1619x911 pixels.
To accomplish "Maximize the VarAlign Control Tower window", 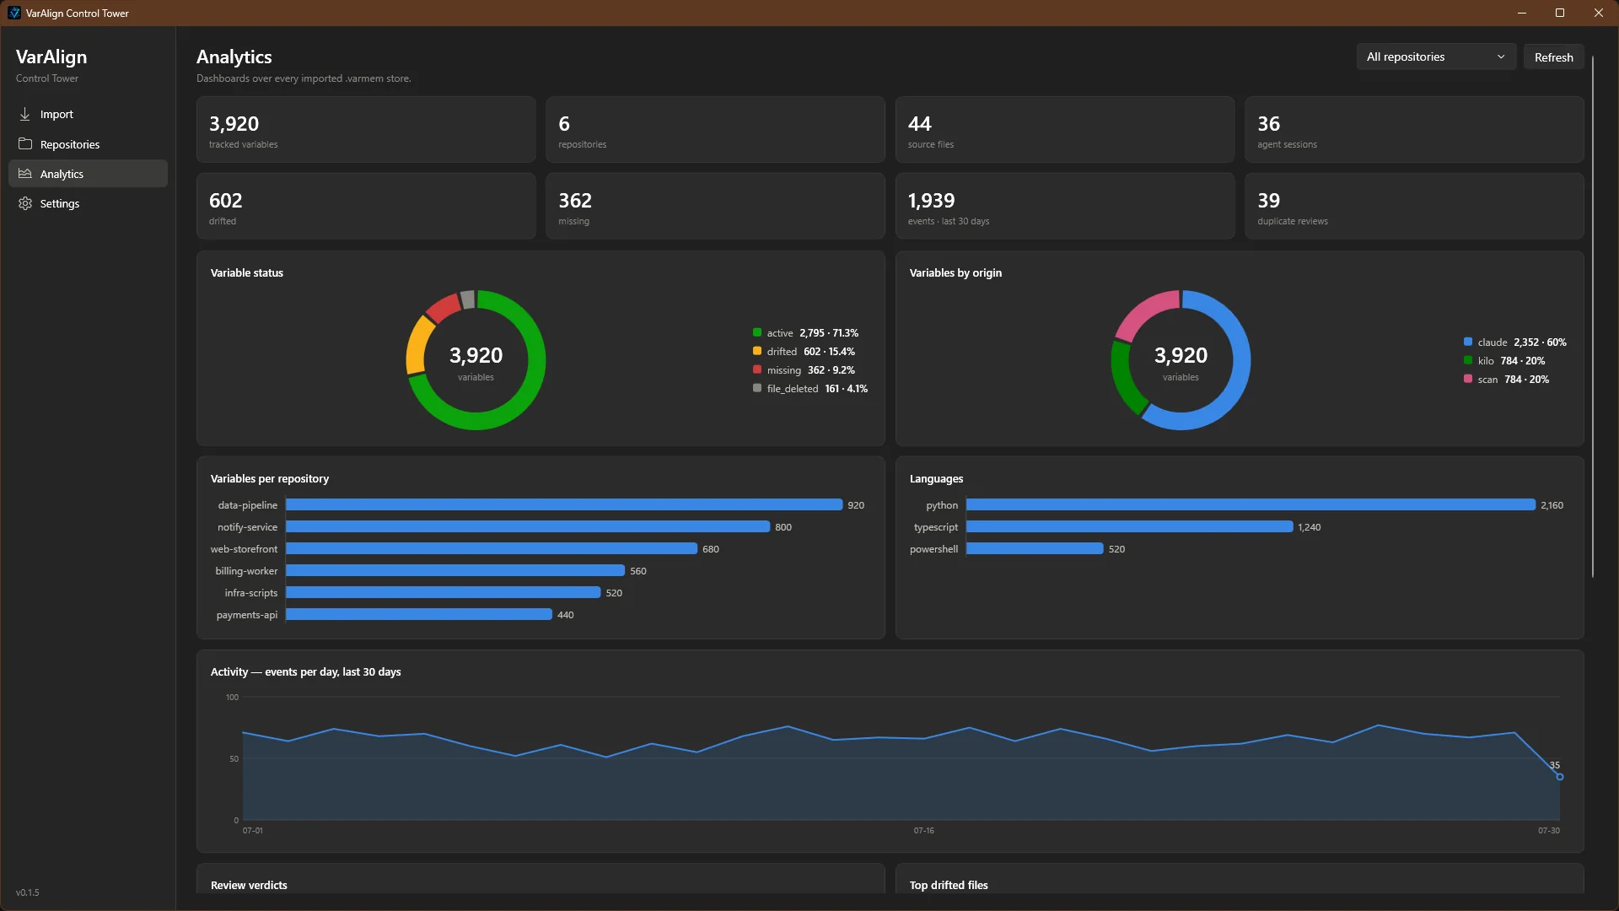I will (x=1560, y=13).
